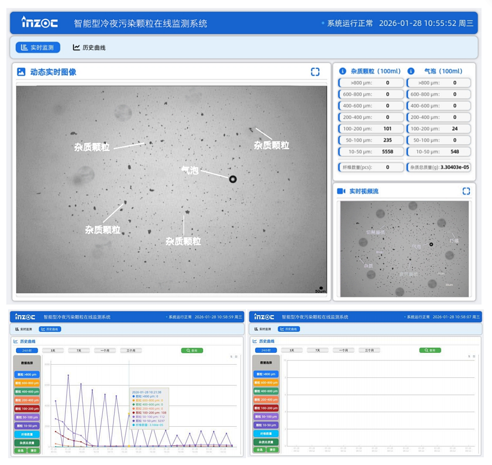Image resolution: width=492 pixels, height=465 pixels.
Task: Click the info icon beside 气泡（100ml）
Action: click(410, 71)
